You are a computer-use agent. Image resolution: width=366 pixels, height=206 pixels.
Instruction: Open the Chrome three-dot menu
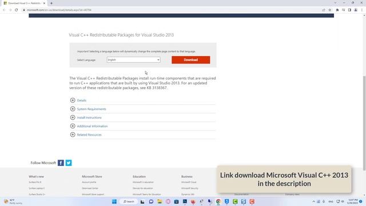click(362, 10)
